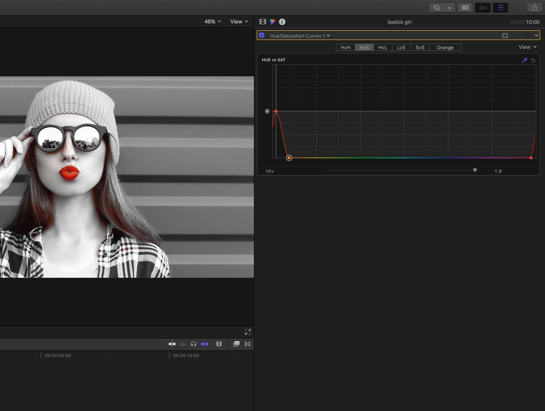Click the secondary display icon
The height and width of the screenshot is (411, 545).
(x=437, y=8)
